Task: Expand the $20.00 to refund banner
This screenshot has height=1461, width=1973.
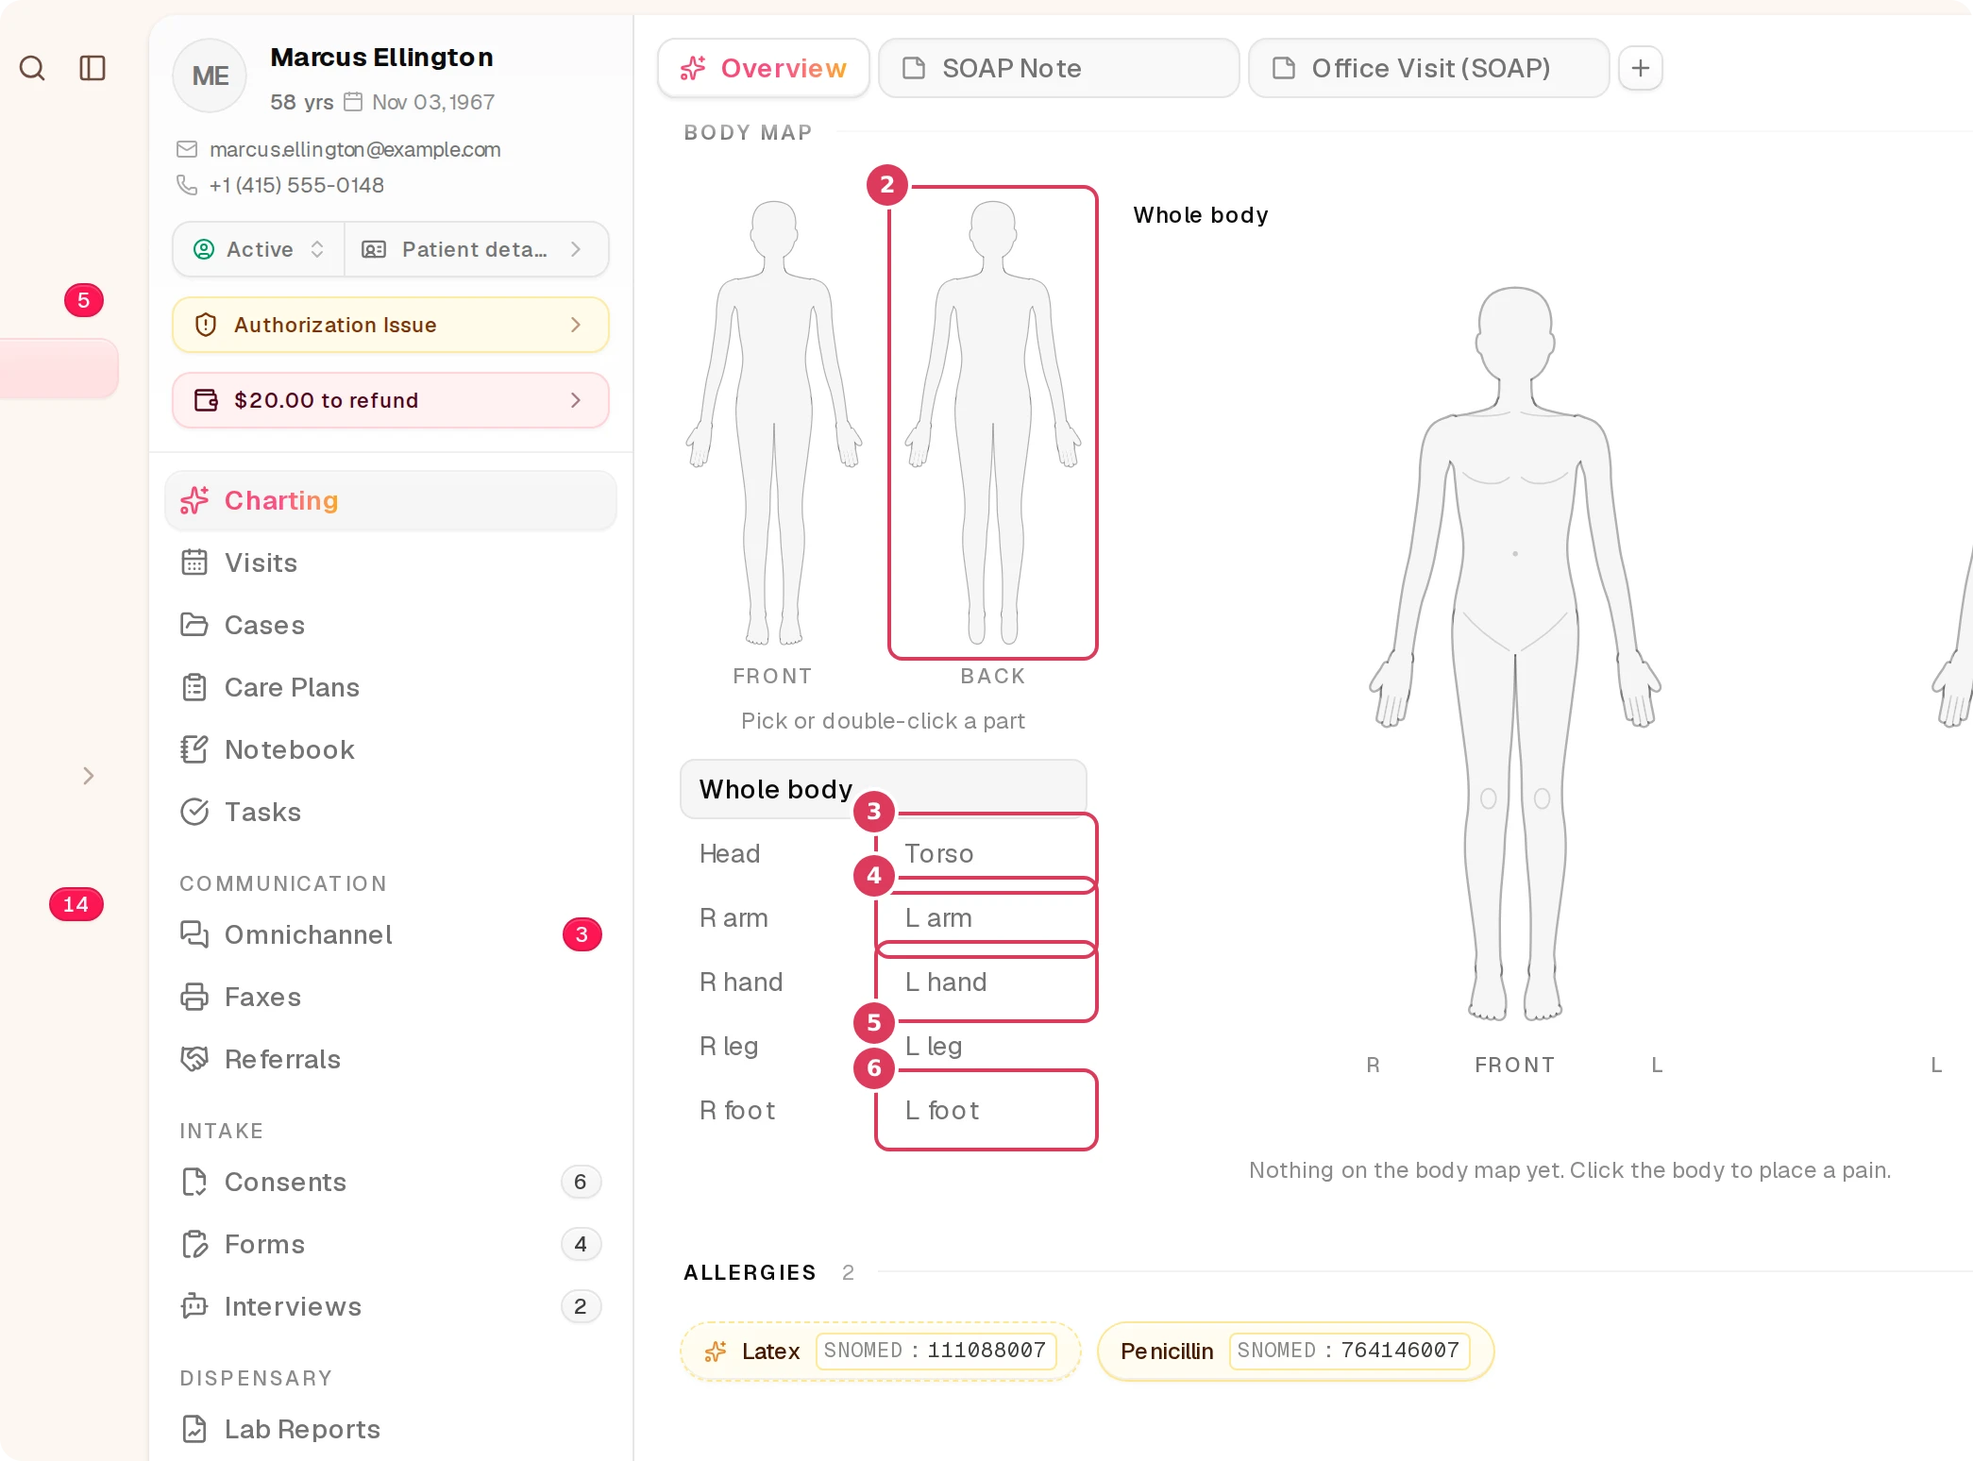Action: pos(391,400)
